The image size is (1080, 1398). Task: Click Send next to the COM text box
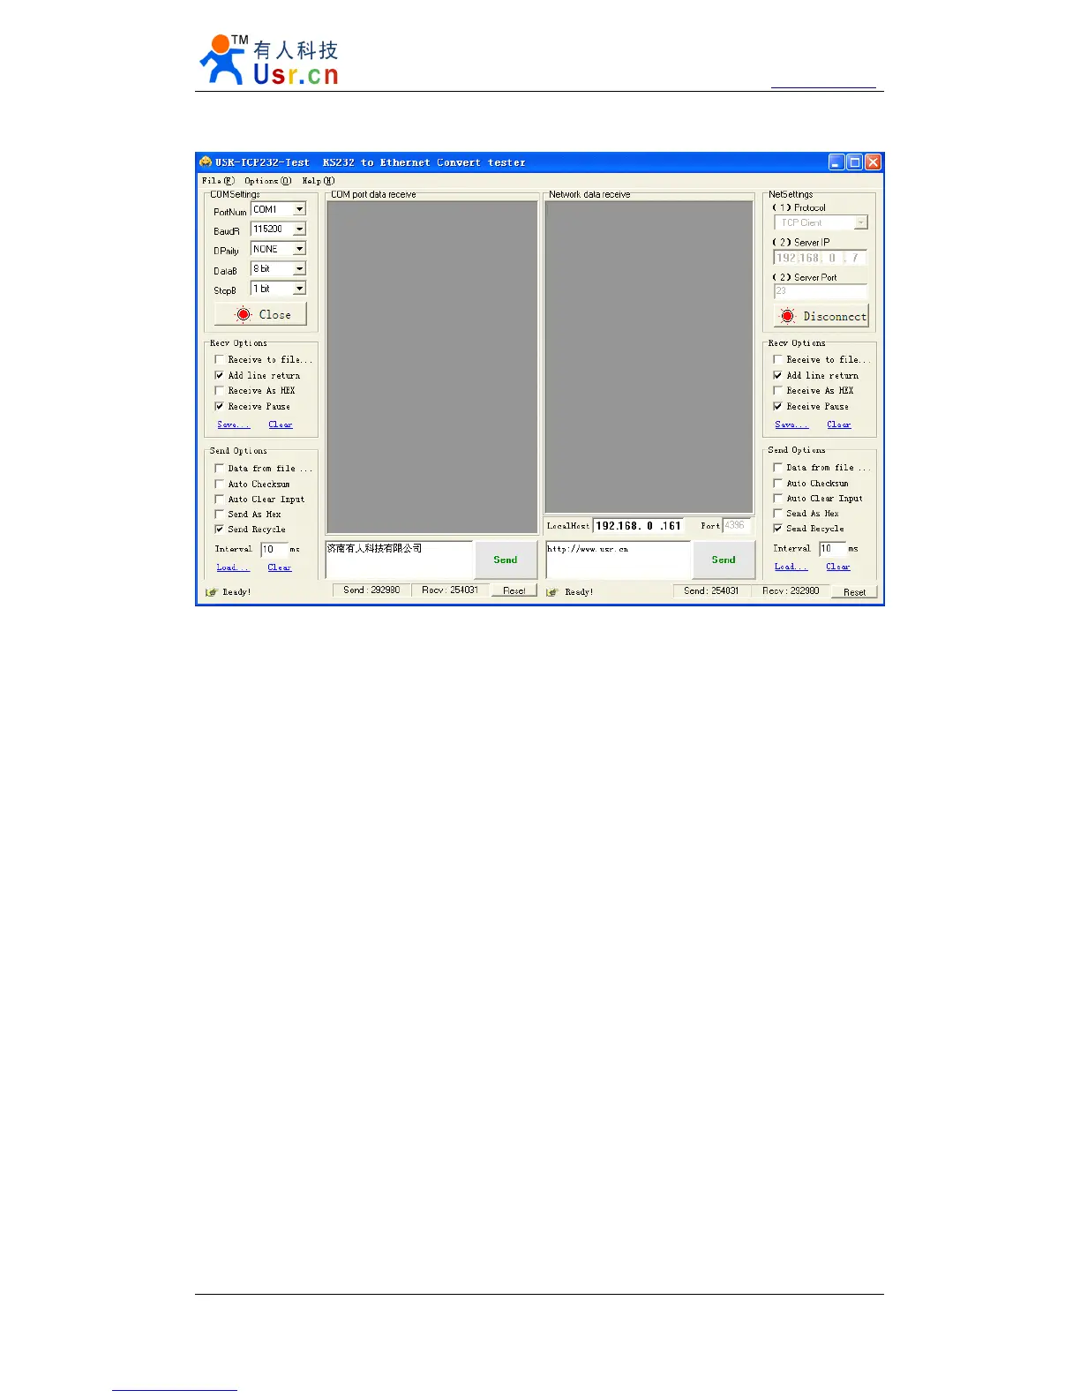click(x=506, y=560)
